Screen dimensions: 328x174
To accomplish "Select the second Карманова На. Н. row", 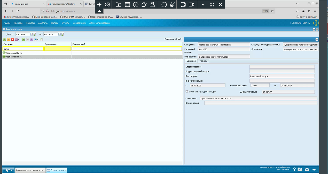I will tap(92, 57).
